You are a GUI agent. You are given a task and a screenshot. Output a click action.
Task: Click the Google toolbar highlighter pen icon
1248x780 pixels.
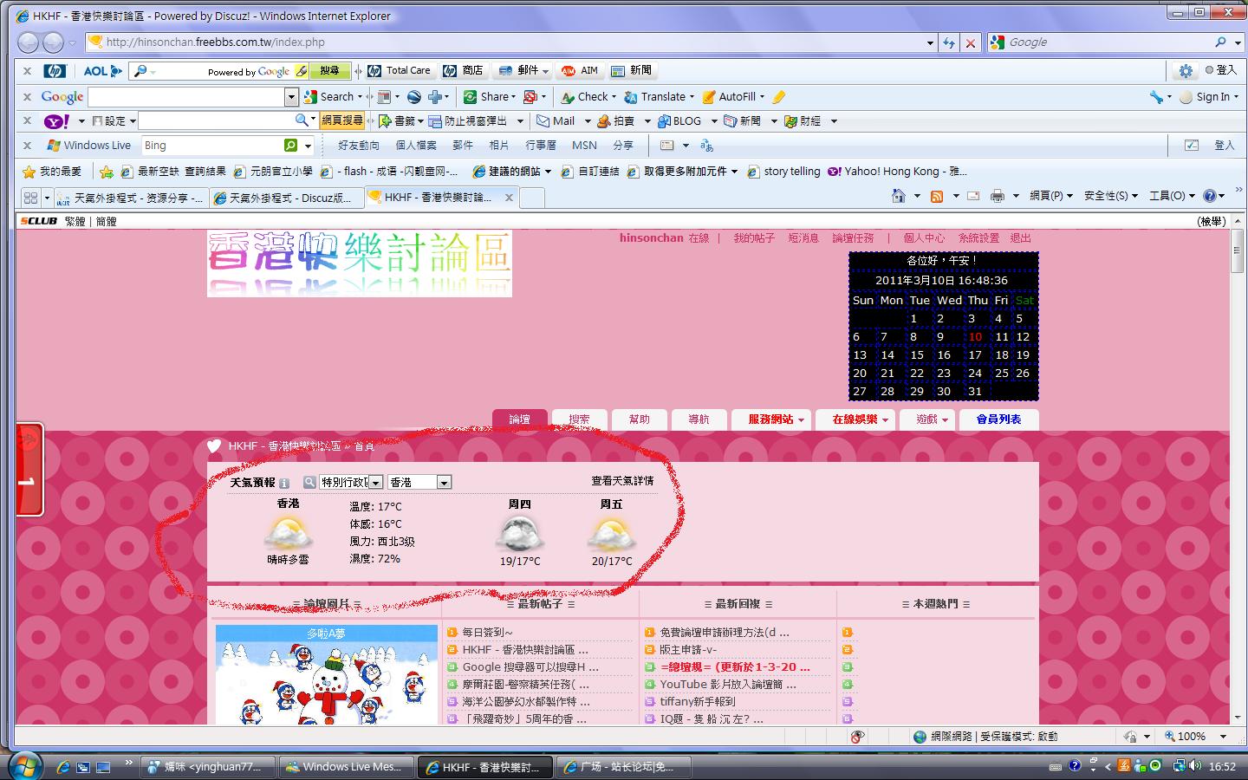tap(778, 97)
